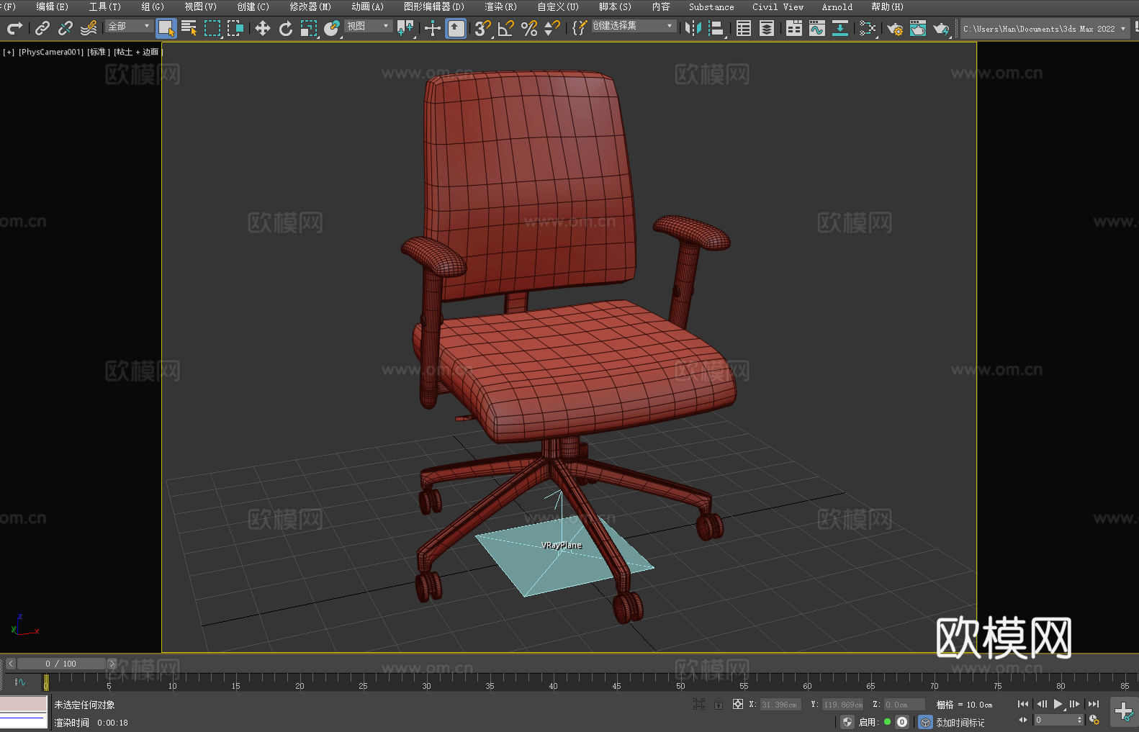The width and height of the screenshot is (1139, 732).
Task: Open the 渲染(R) menu
Action: (x=500, y=6)
